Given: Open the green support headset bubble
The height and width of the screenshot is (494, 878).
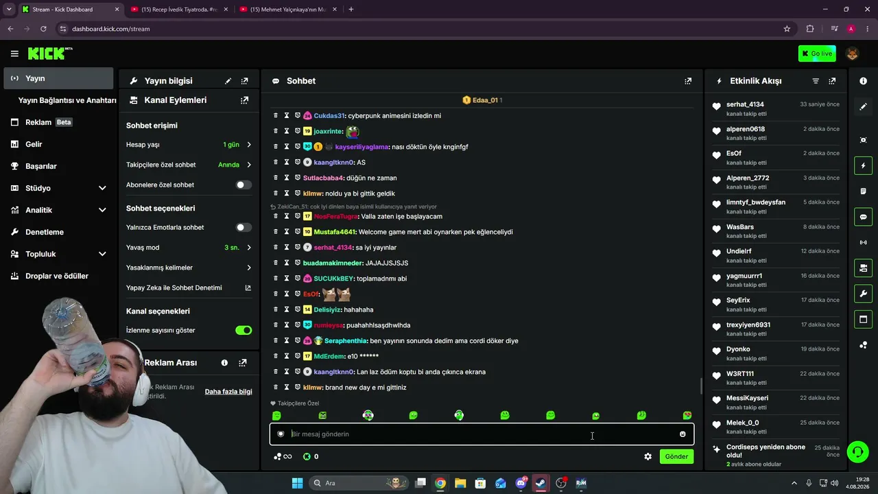Looking at the screenshot, I should (857, 451).
